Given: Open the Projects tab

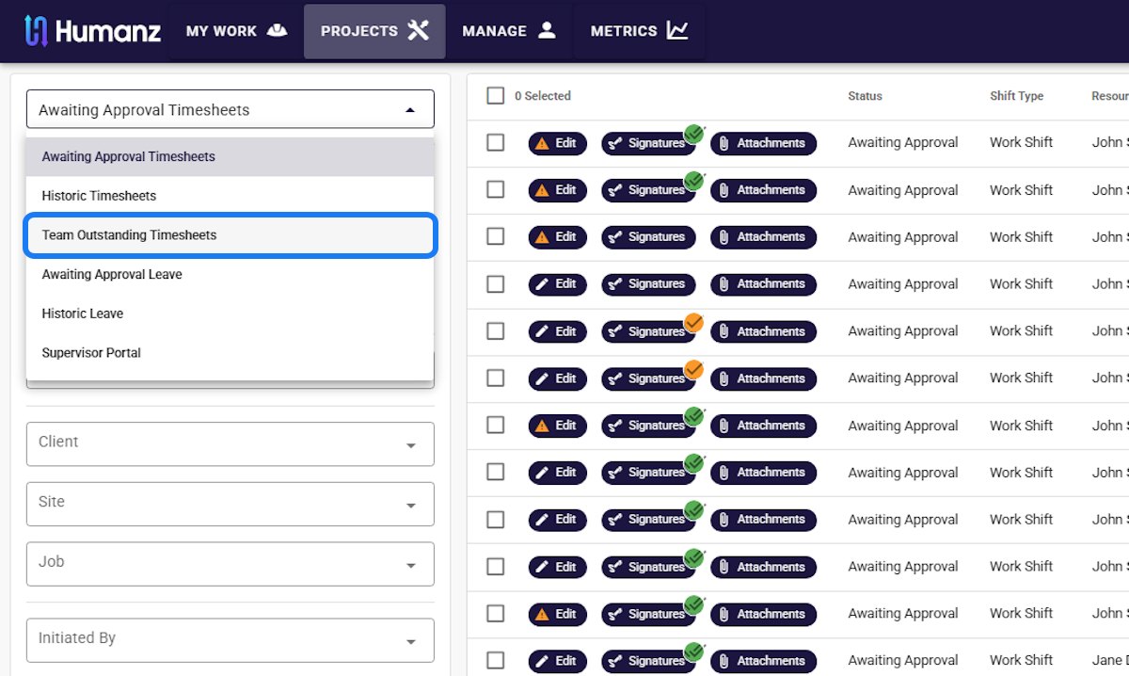Looking at the screenshot, I should 374,31.
